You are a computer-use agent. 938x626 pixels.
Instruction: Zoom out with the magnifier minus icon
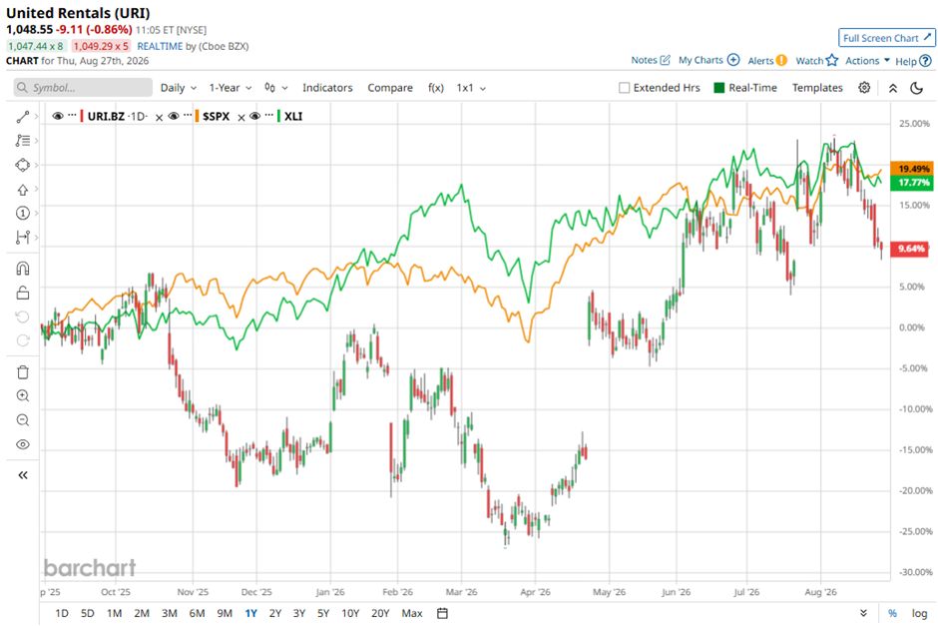coord(23,420)
